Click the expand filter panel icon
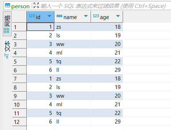The image size is (171, 130). coord(36,5)
